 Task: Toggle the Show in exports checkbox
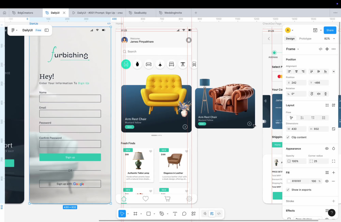point(288,190)
